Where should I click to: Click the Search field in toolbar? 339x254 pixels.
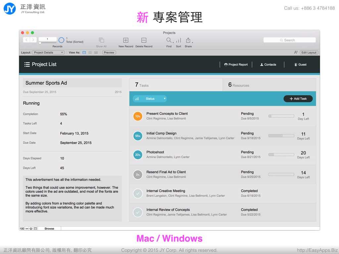point(289,40)
